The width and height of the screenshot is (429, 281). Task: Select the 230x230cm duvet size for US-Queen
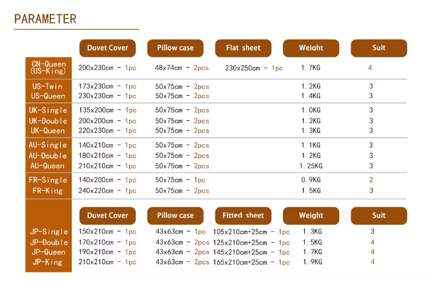coord(96,96)
